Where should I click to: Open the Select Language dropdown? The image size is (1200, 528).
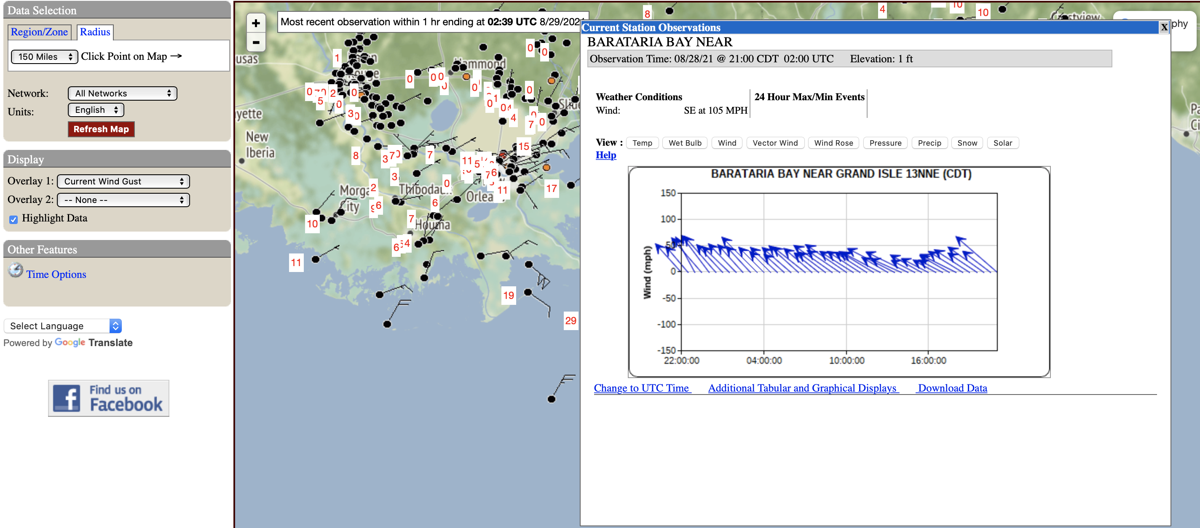[x=63, y=326]
